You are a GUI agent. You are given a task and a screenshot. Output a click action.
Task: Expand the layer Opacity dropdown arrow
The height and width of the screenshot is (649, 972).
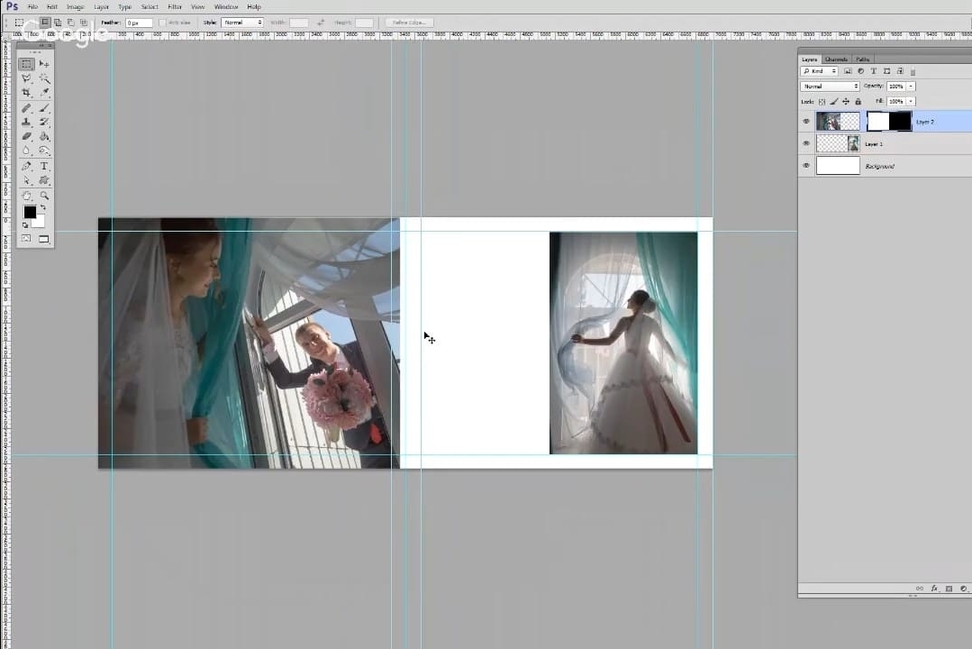(x=911, y=87)
